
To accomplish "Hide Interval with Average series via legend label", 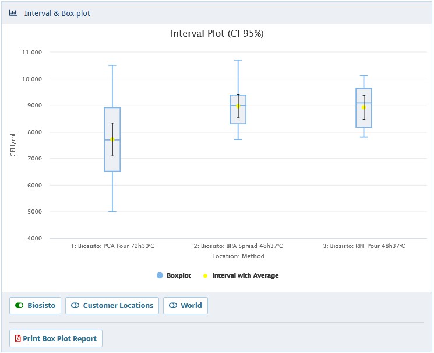I will click(x=245, y=275).
